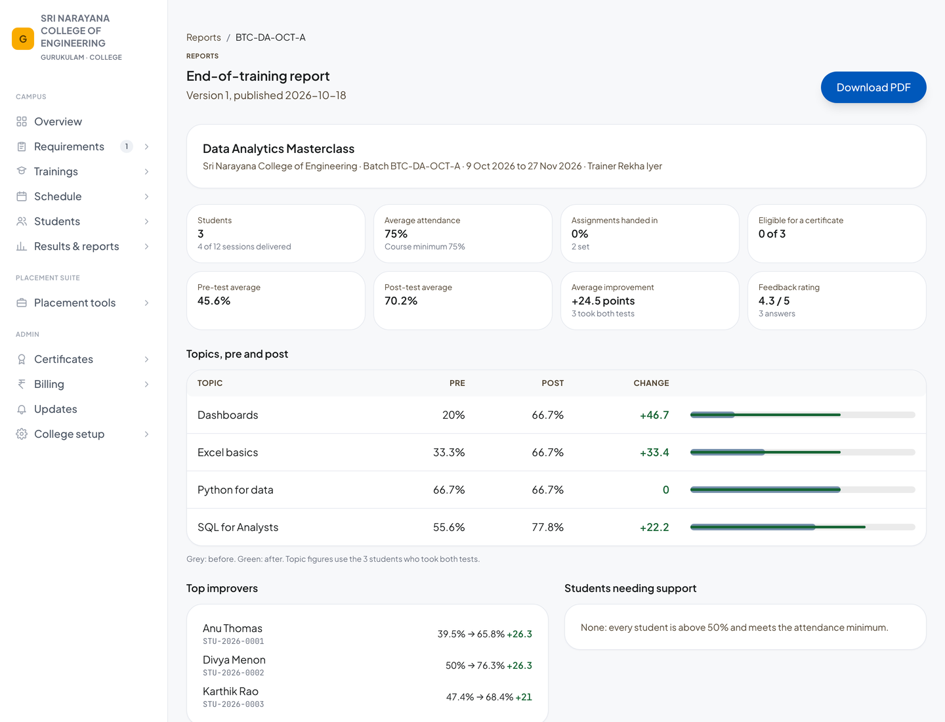Click the Students people icon
The image size is (945, 722).
point(22,221)
